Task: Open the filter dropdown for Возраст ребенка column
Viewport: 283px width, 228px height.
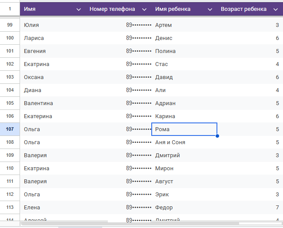Action: 276,10
